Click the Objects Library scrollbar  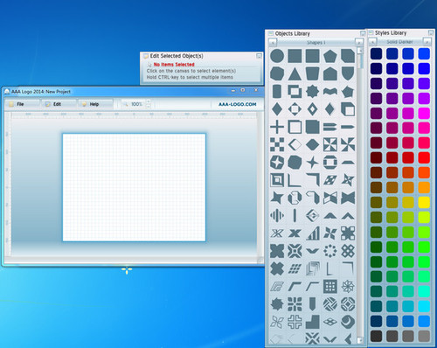360,195
